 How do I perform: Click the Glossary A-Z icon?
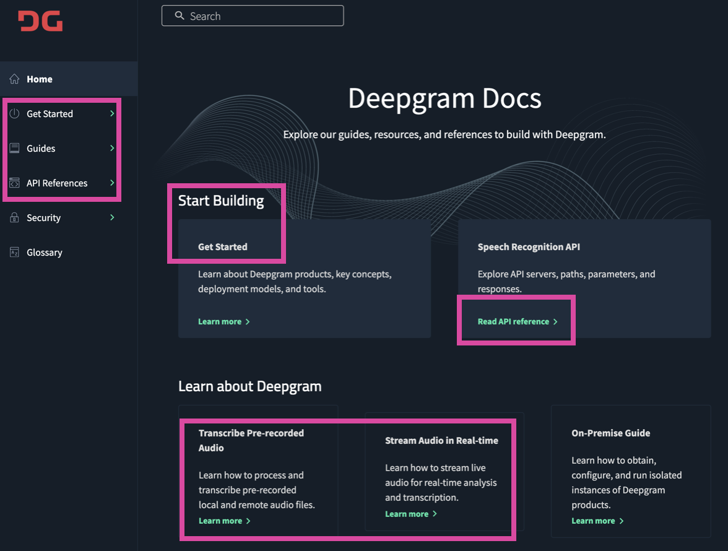[x=14, y=252]
